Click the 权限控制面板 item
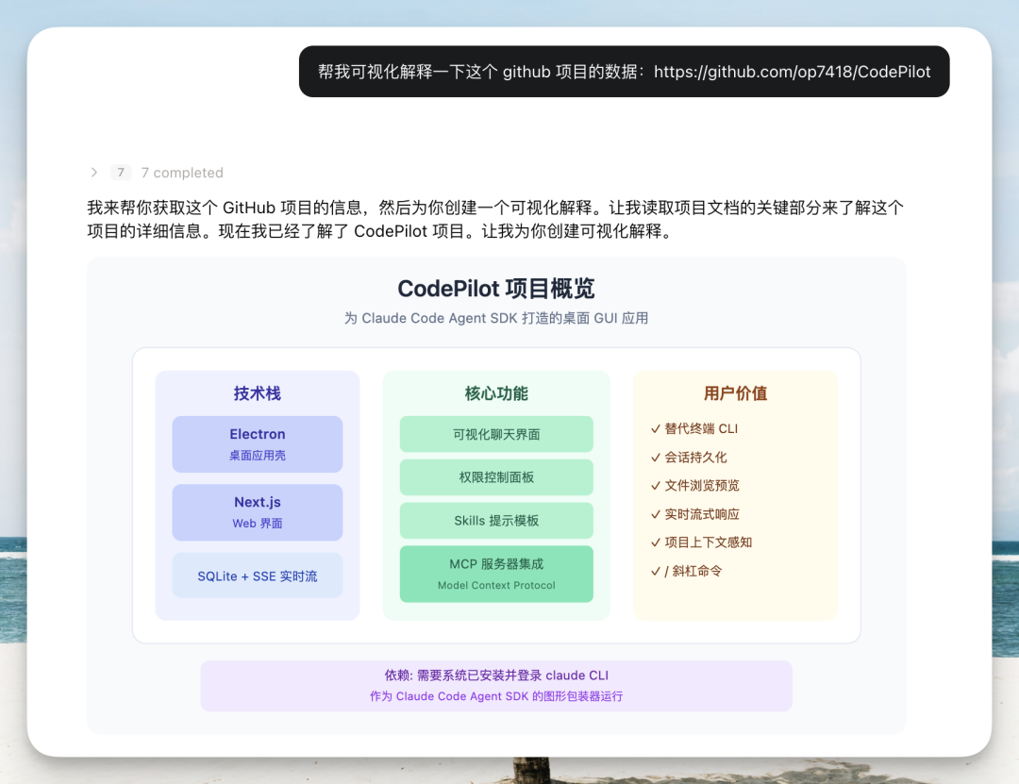The width and height of the screenshot is (1019, 784). click(x=496, y=477)
